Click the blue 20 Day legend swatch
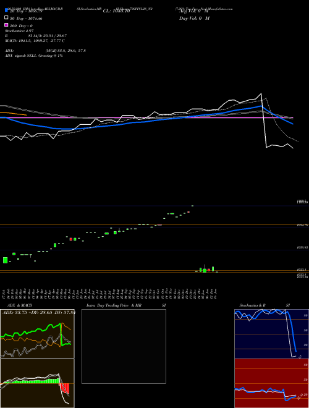 [x=7, y=11]
